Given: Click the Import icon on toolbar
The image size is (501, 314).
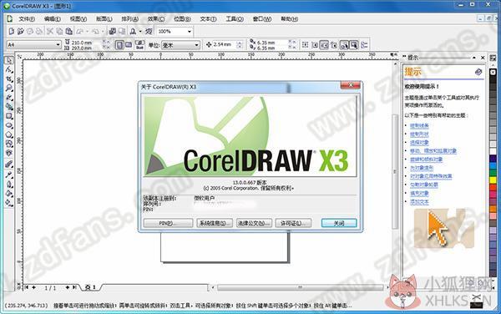Looking at the screenshot, I should tap(112, 31).
